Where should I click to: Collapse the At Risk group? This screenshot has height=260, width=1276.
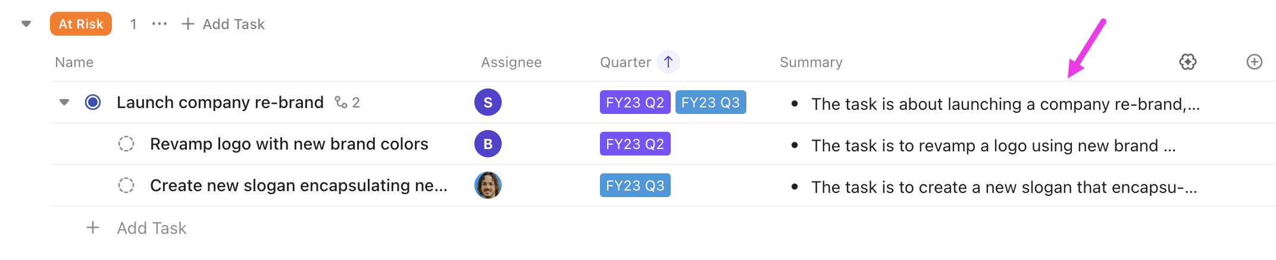tap(26, 24)
